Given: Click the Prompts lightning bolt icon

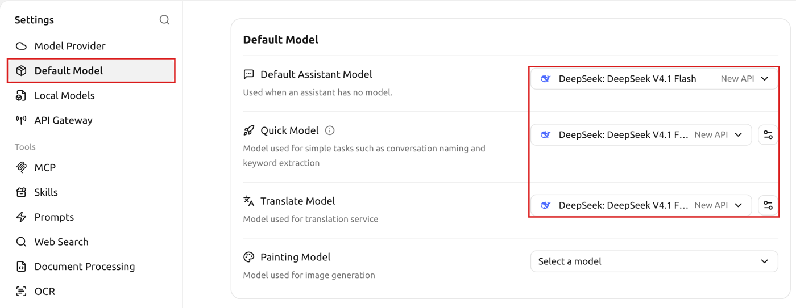Looking at the screenshot, I should pos(21,217).
